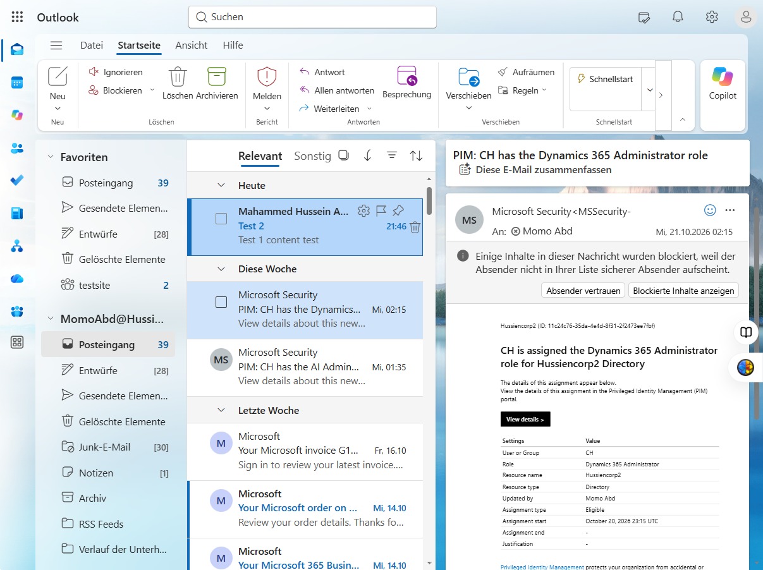Click the message list scrollbar thumb
This screenshot has height=570, width=763.
(430, 201)
